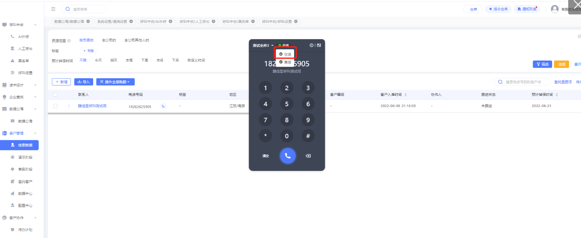The width and height of the screenshot is (581, 238).
Task: Click the backspace icon on the dialpad
Action: (308, 156)
